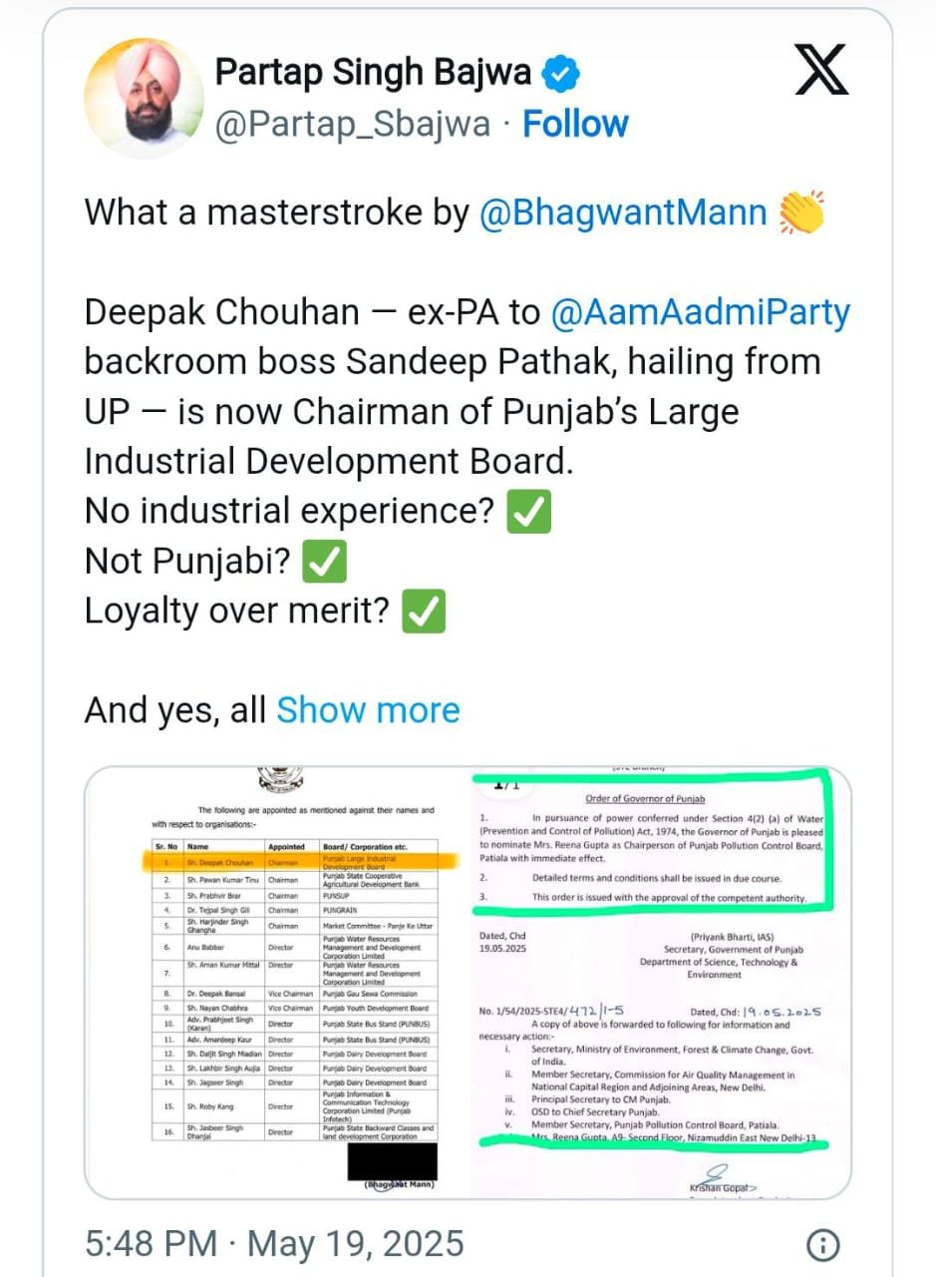Screen dimensions: 936x1277
Task: Click the @Partap_Sbajwa handle
Action: [x=351, y=123]
